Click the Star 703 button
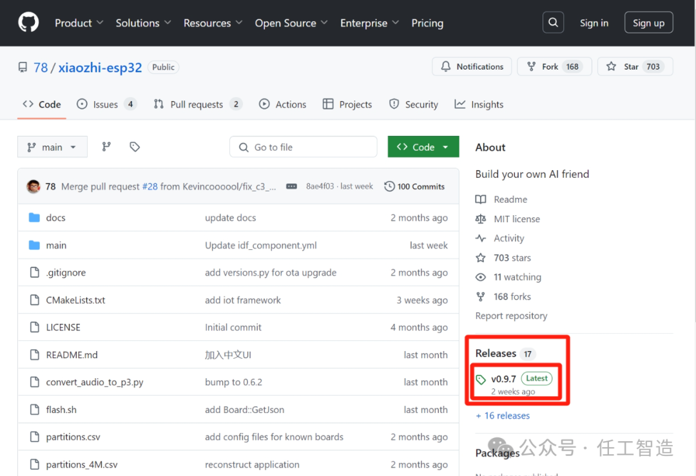 point(635,66)
